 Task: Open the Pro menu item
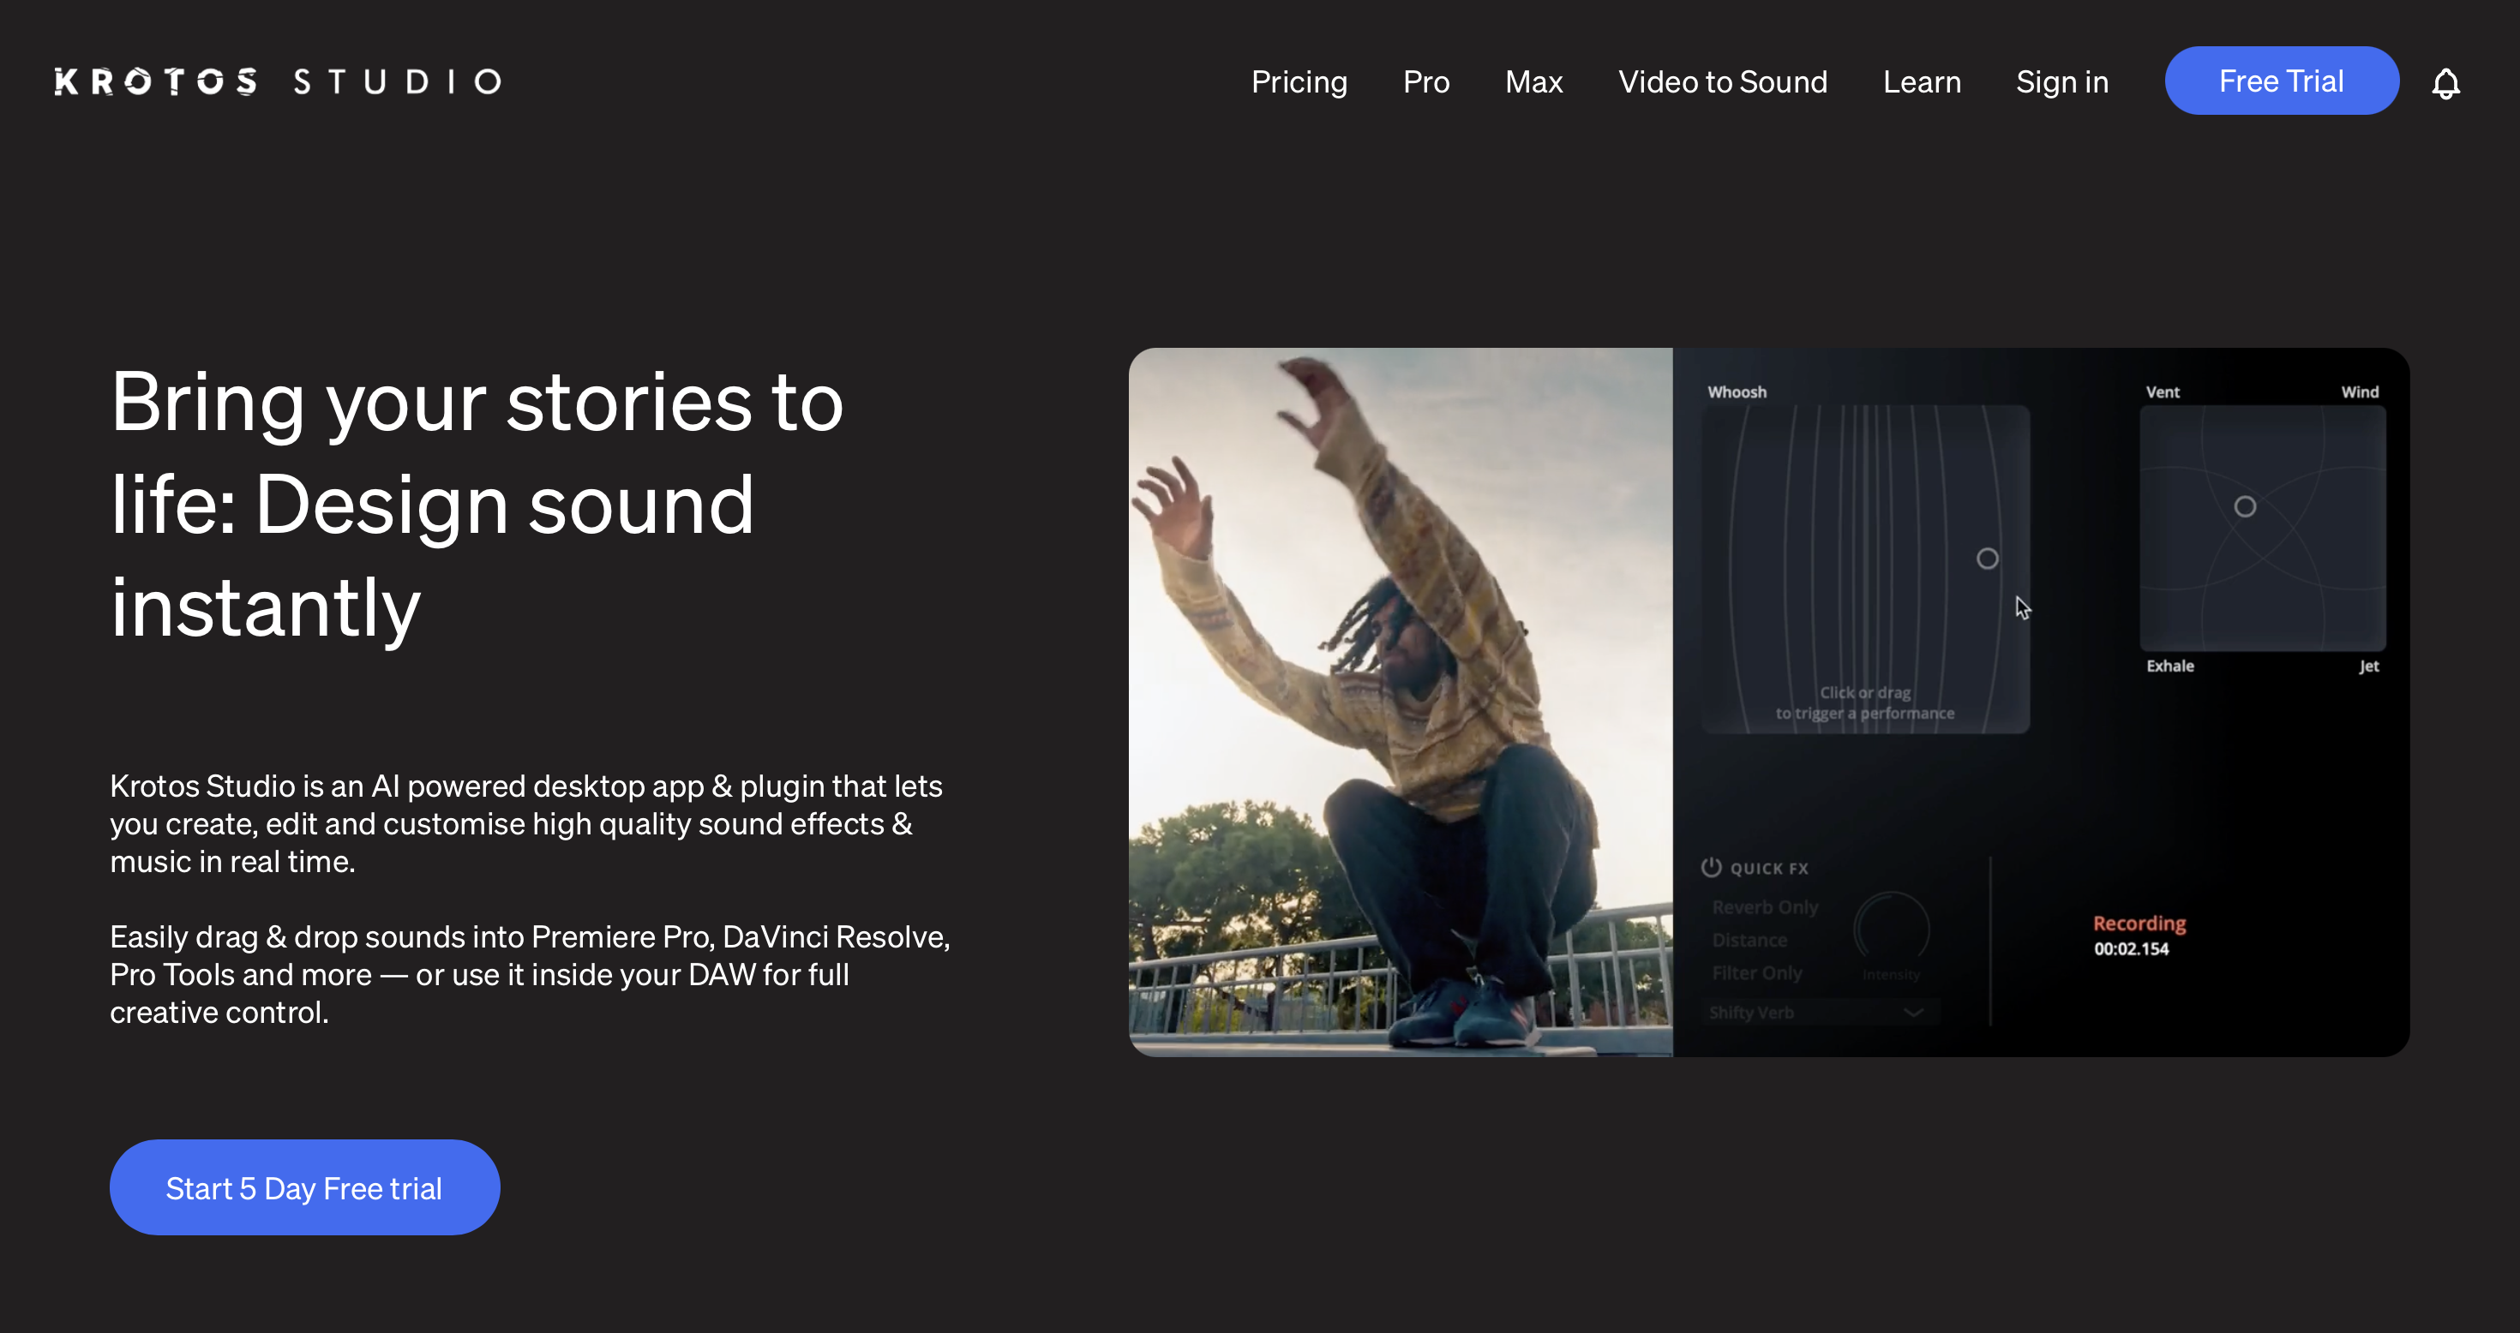[x=1426, y=82]
